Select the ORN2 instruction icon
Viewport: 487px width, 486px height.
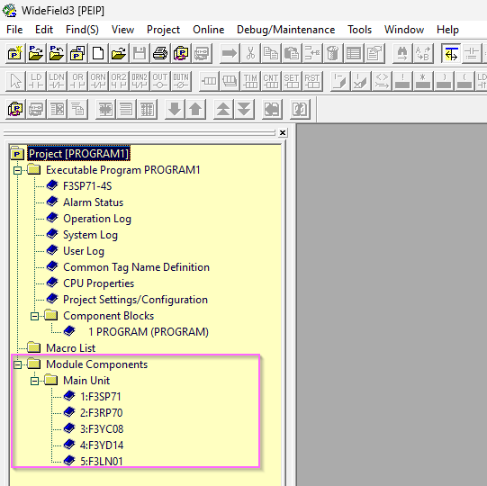(140, 81)
